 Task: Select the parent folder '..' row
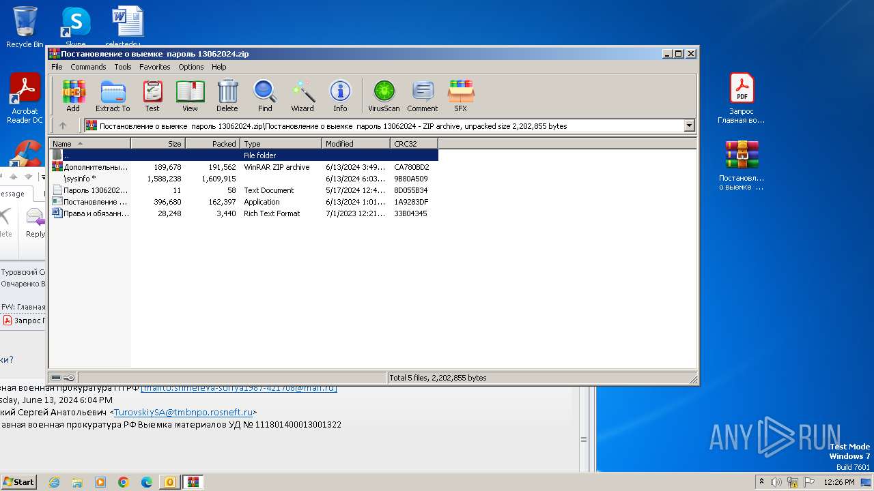(244, 155)
